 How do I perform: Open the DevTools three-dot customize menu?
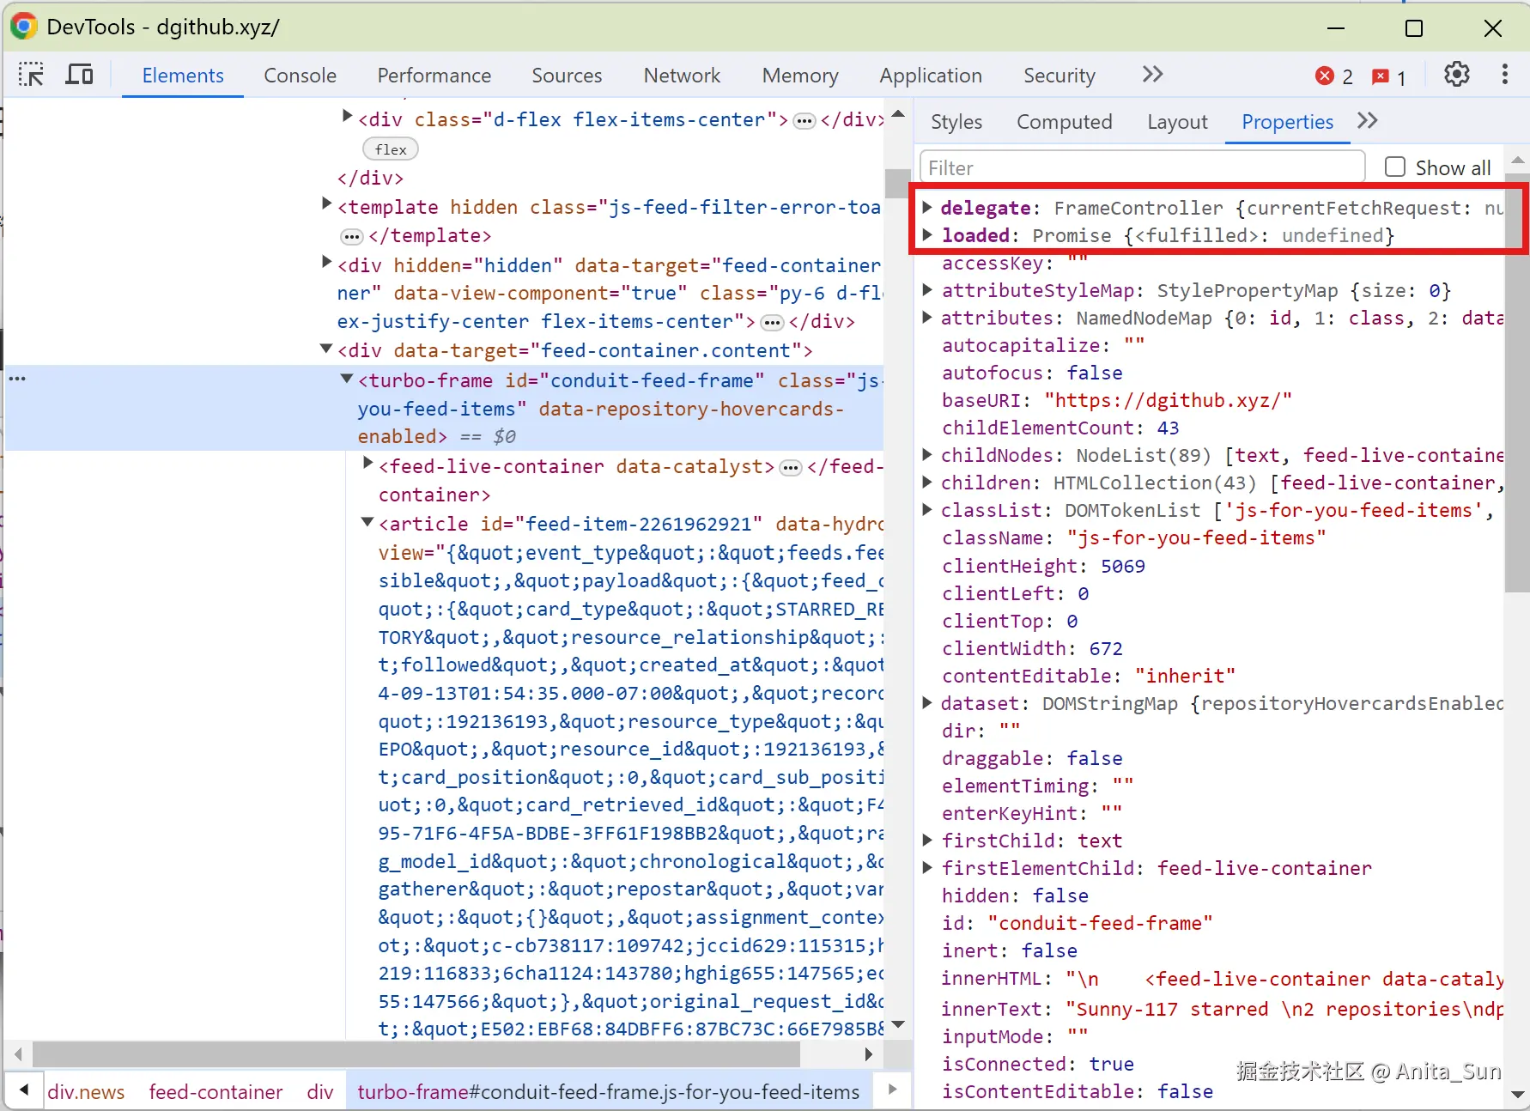1504,75
